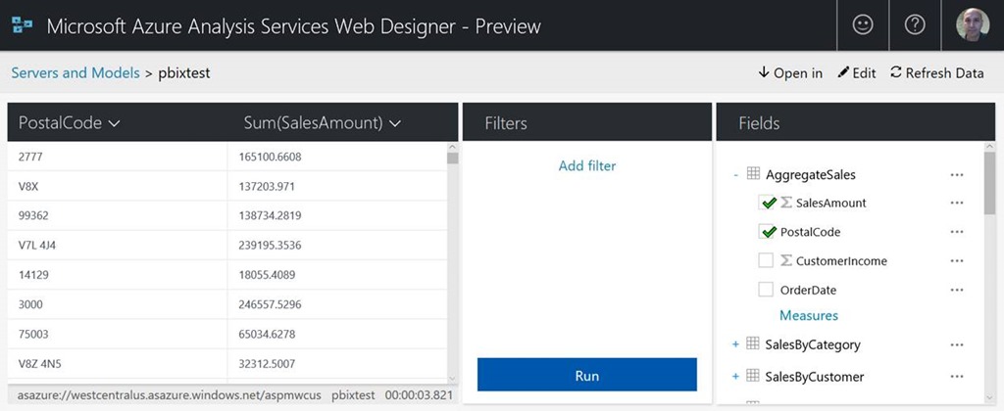Screen dimensions: 1004x411
Task: Open the Sum(SalesAmount) column dropdown
Action: coord(395,123)
